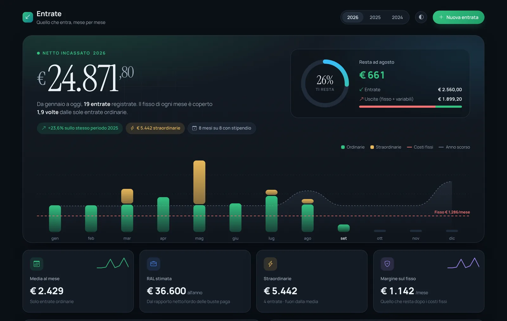Click the NETTO INCASSATO 2026 heading
Image resolution: width=507 pixels, height=321 pixels.
click(x=74, y=53)
